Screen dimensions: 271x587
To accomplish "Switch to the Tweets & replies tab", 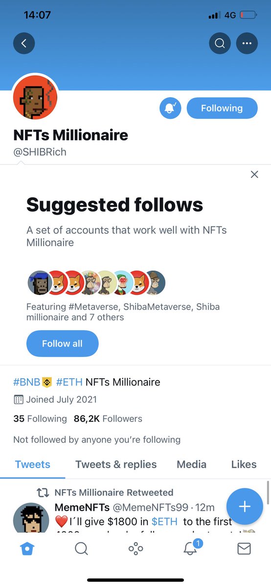I will [x=116, y=464].
